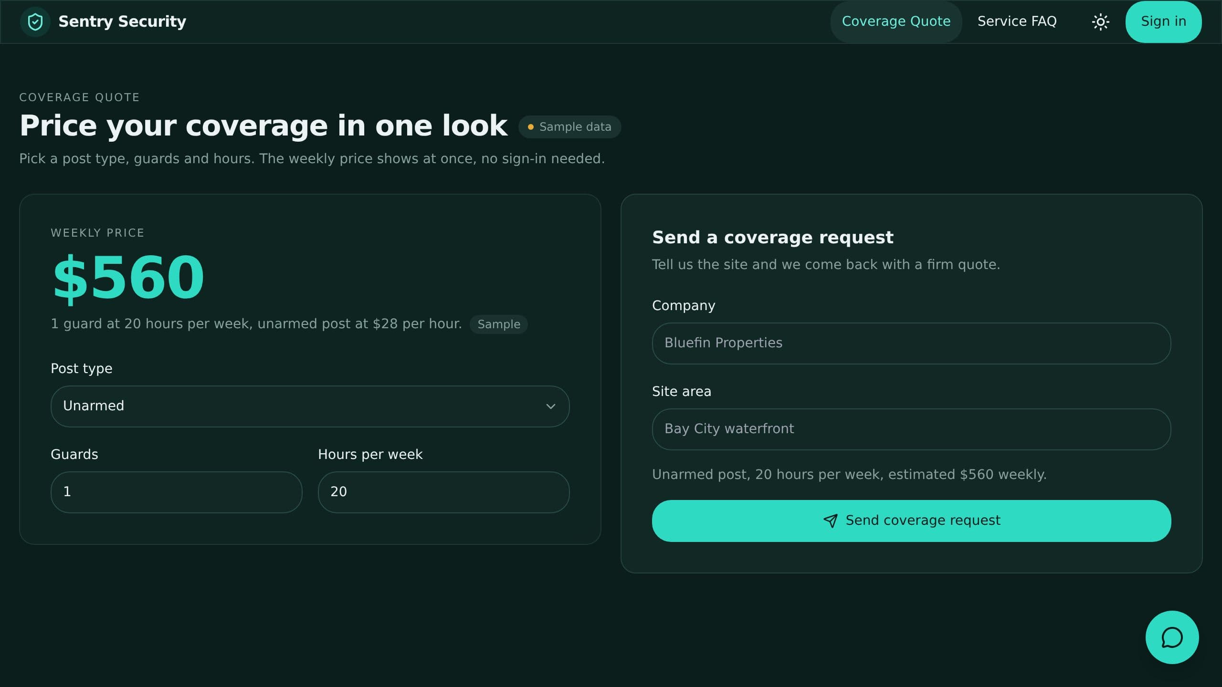Click the Guards number field

point(176,492)
